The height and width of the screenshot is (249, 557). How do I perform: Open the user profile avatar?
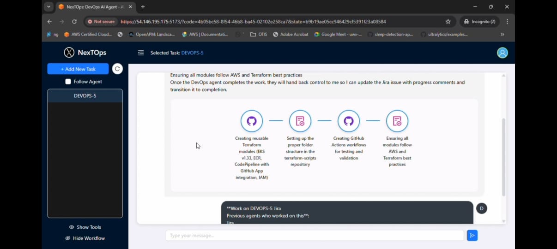(502, 53)
